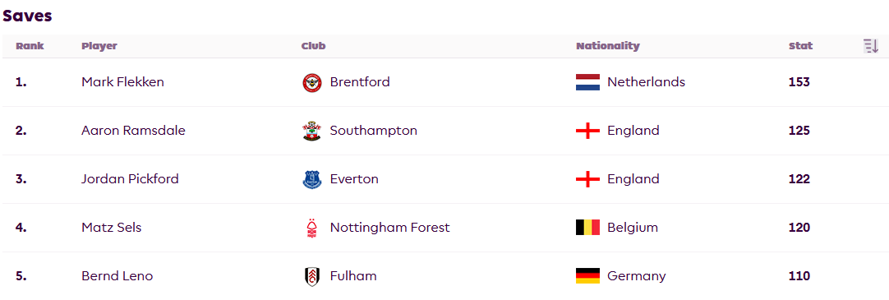Open Aaron Ramsdale player profile
This screenshot has width=889, height=300.
click(x=133, y=131)
